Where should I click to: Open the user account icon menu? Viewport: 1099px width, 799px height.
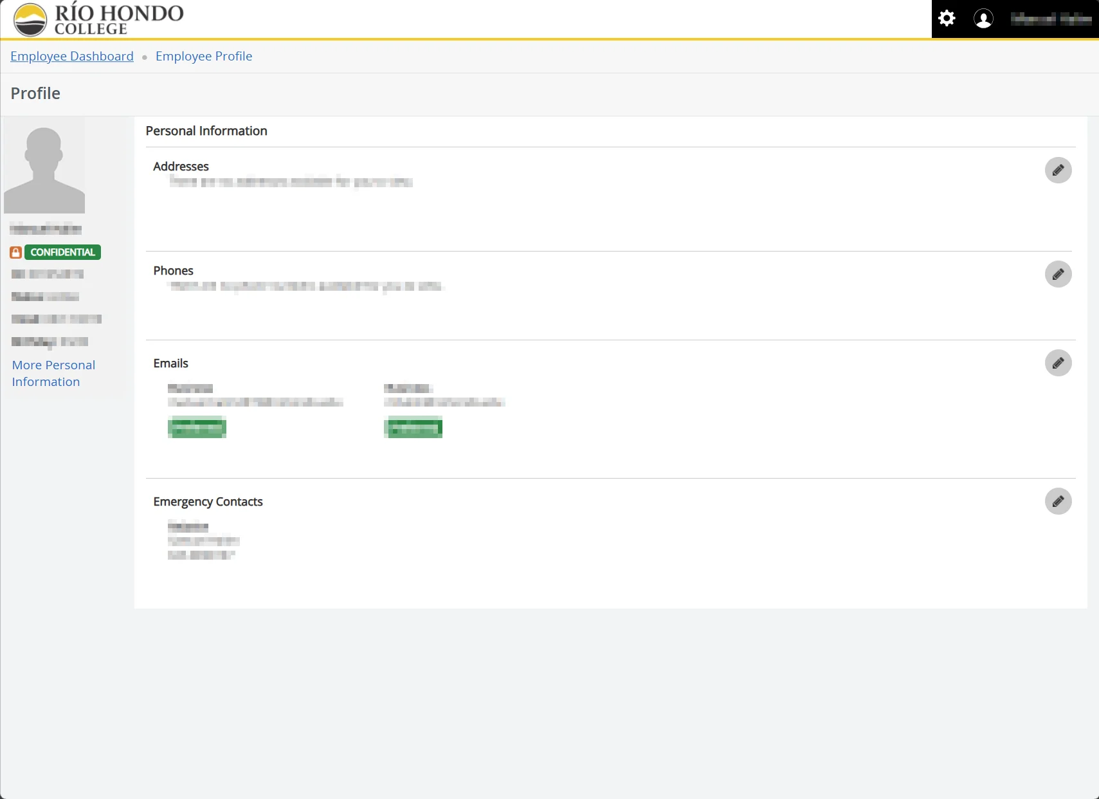coord(983,18)
